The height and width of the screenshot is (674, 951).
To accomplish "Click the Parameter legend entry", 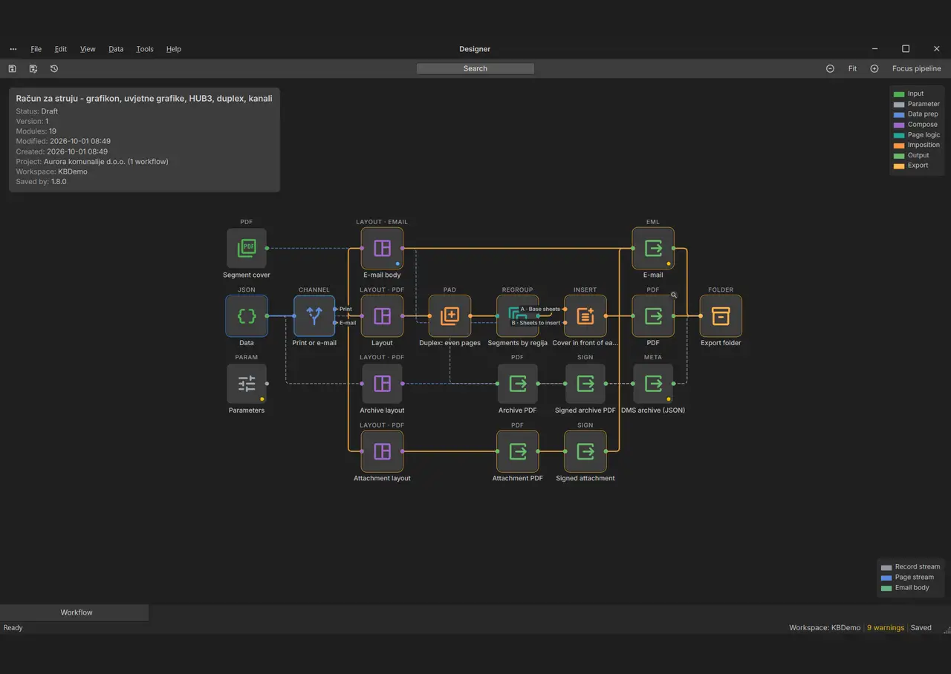I will pos(917,104).
